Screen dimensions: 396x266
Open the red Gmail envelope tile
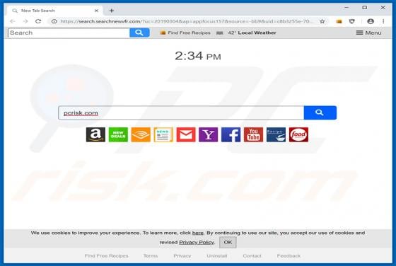[x=186, y=134]
